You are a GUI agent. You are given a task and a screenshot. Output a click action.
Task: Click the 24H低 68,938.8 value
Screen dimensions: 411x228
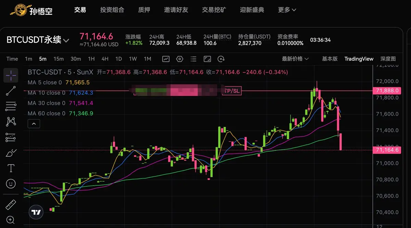tap(186, 43)
